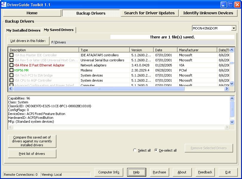
Task: Click the ClassGUID line in details pane
Action: 50,106
